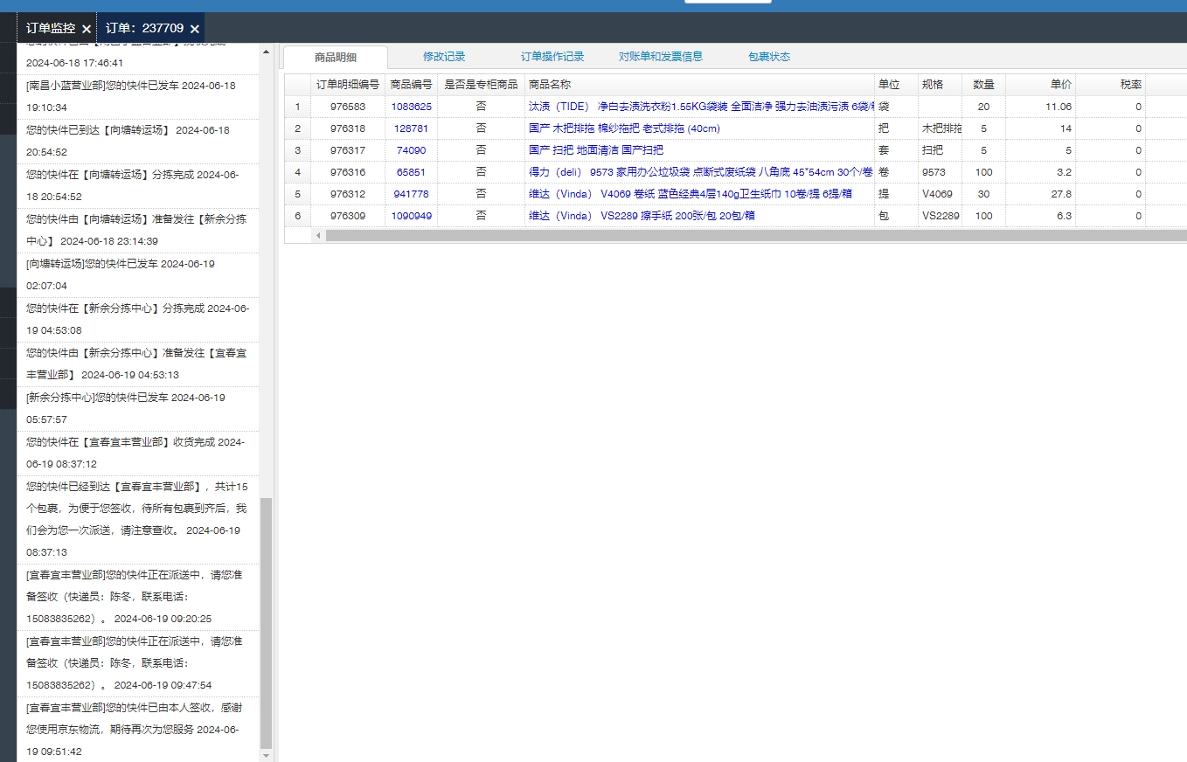Select order detail number 976316
The image size is (1187, 762).
(x=348, y=172)
